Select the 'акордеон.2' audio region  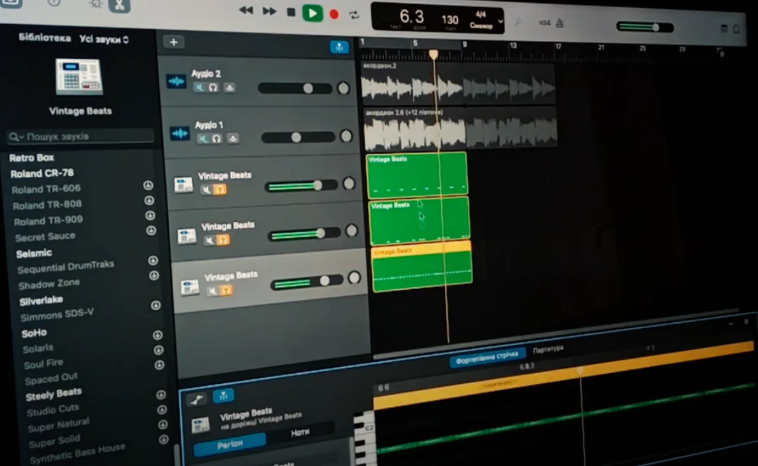458,83
